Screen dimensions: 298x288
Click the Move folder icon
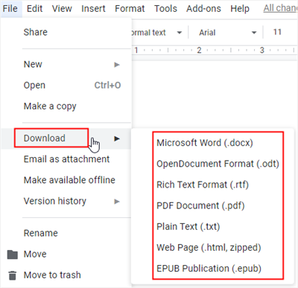(x=13, y=255)
